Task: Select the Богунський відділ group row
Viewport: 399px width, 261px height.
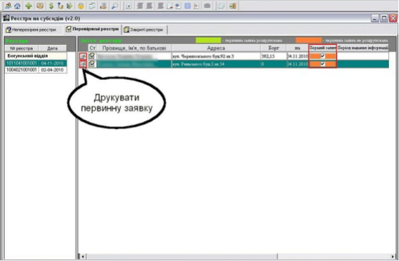Action: pyautogui.click(x=36, y=56)
